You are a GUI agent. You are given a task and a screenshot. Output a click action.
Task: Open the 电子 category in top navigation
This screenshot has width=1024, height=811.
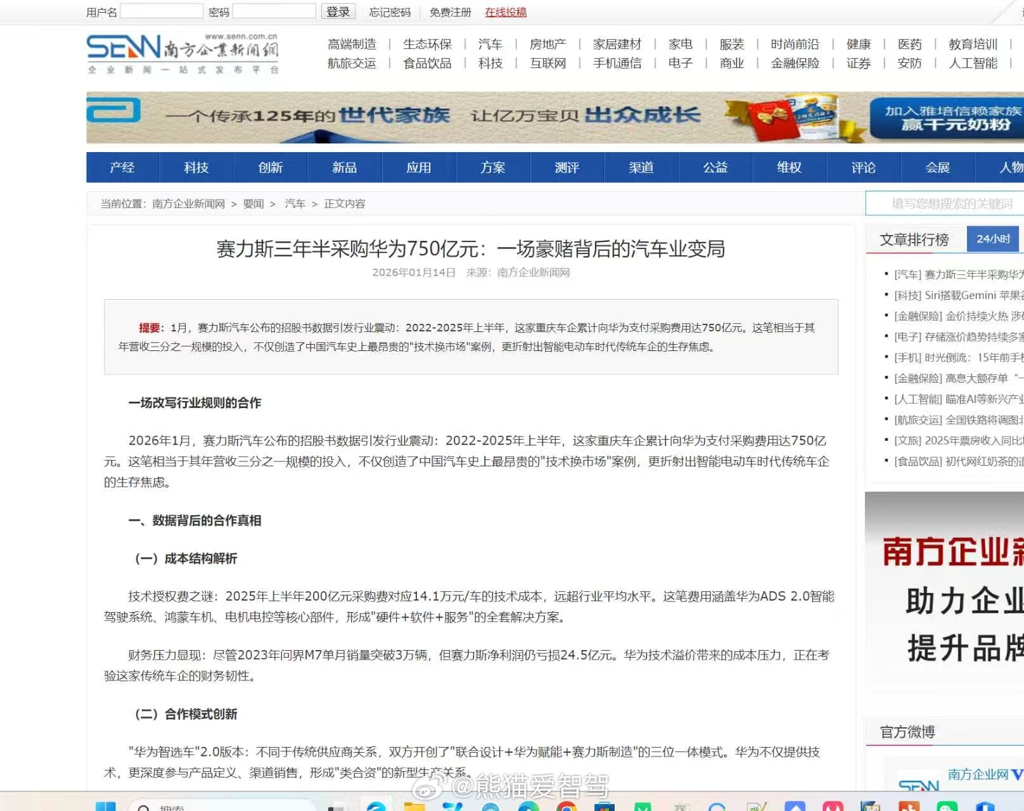pyautogui.click(x=681, y=63)
